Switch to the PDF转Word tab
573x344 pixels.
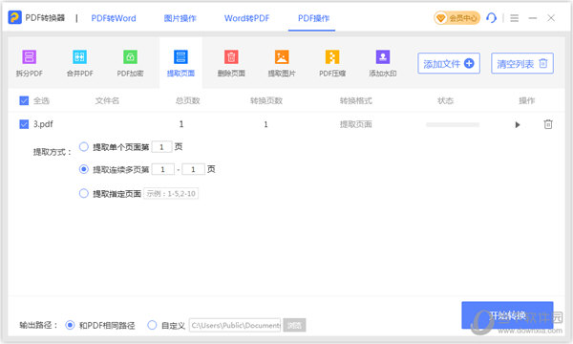click(114, 18)
